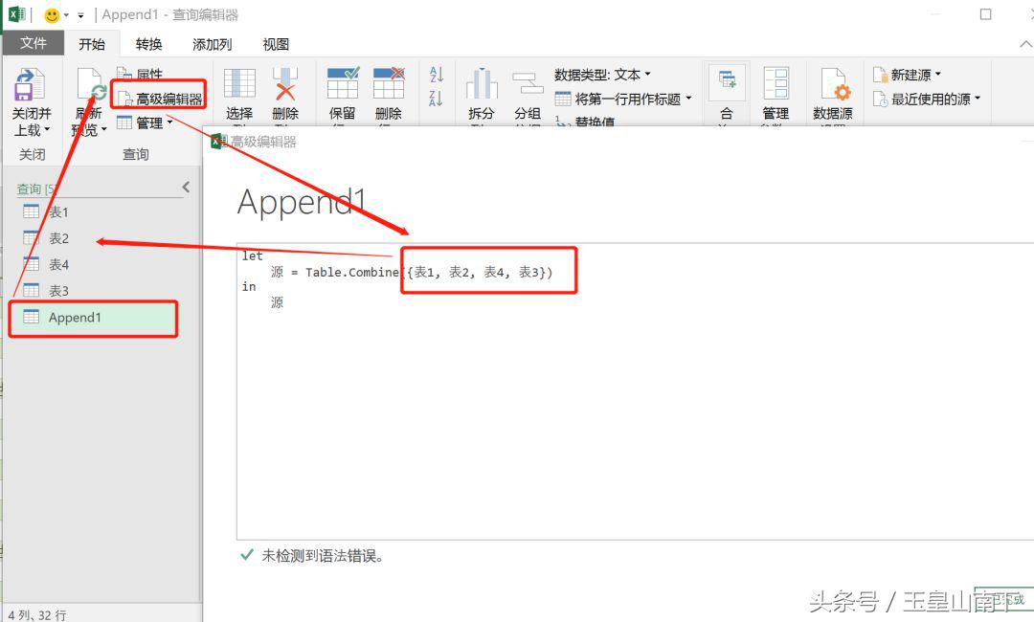This screenshot has height=622, width=1034.
Task: Sort descending with the Z-A icon
Action: pos(436,99)
